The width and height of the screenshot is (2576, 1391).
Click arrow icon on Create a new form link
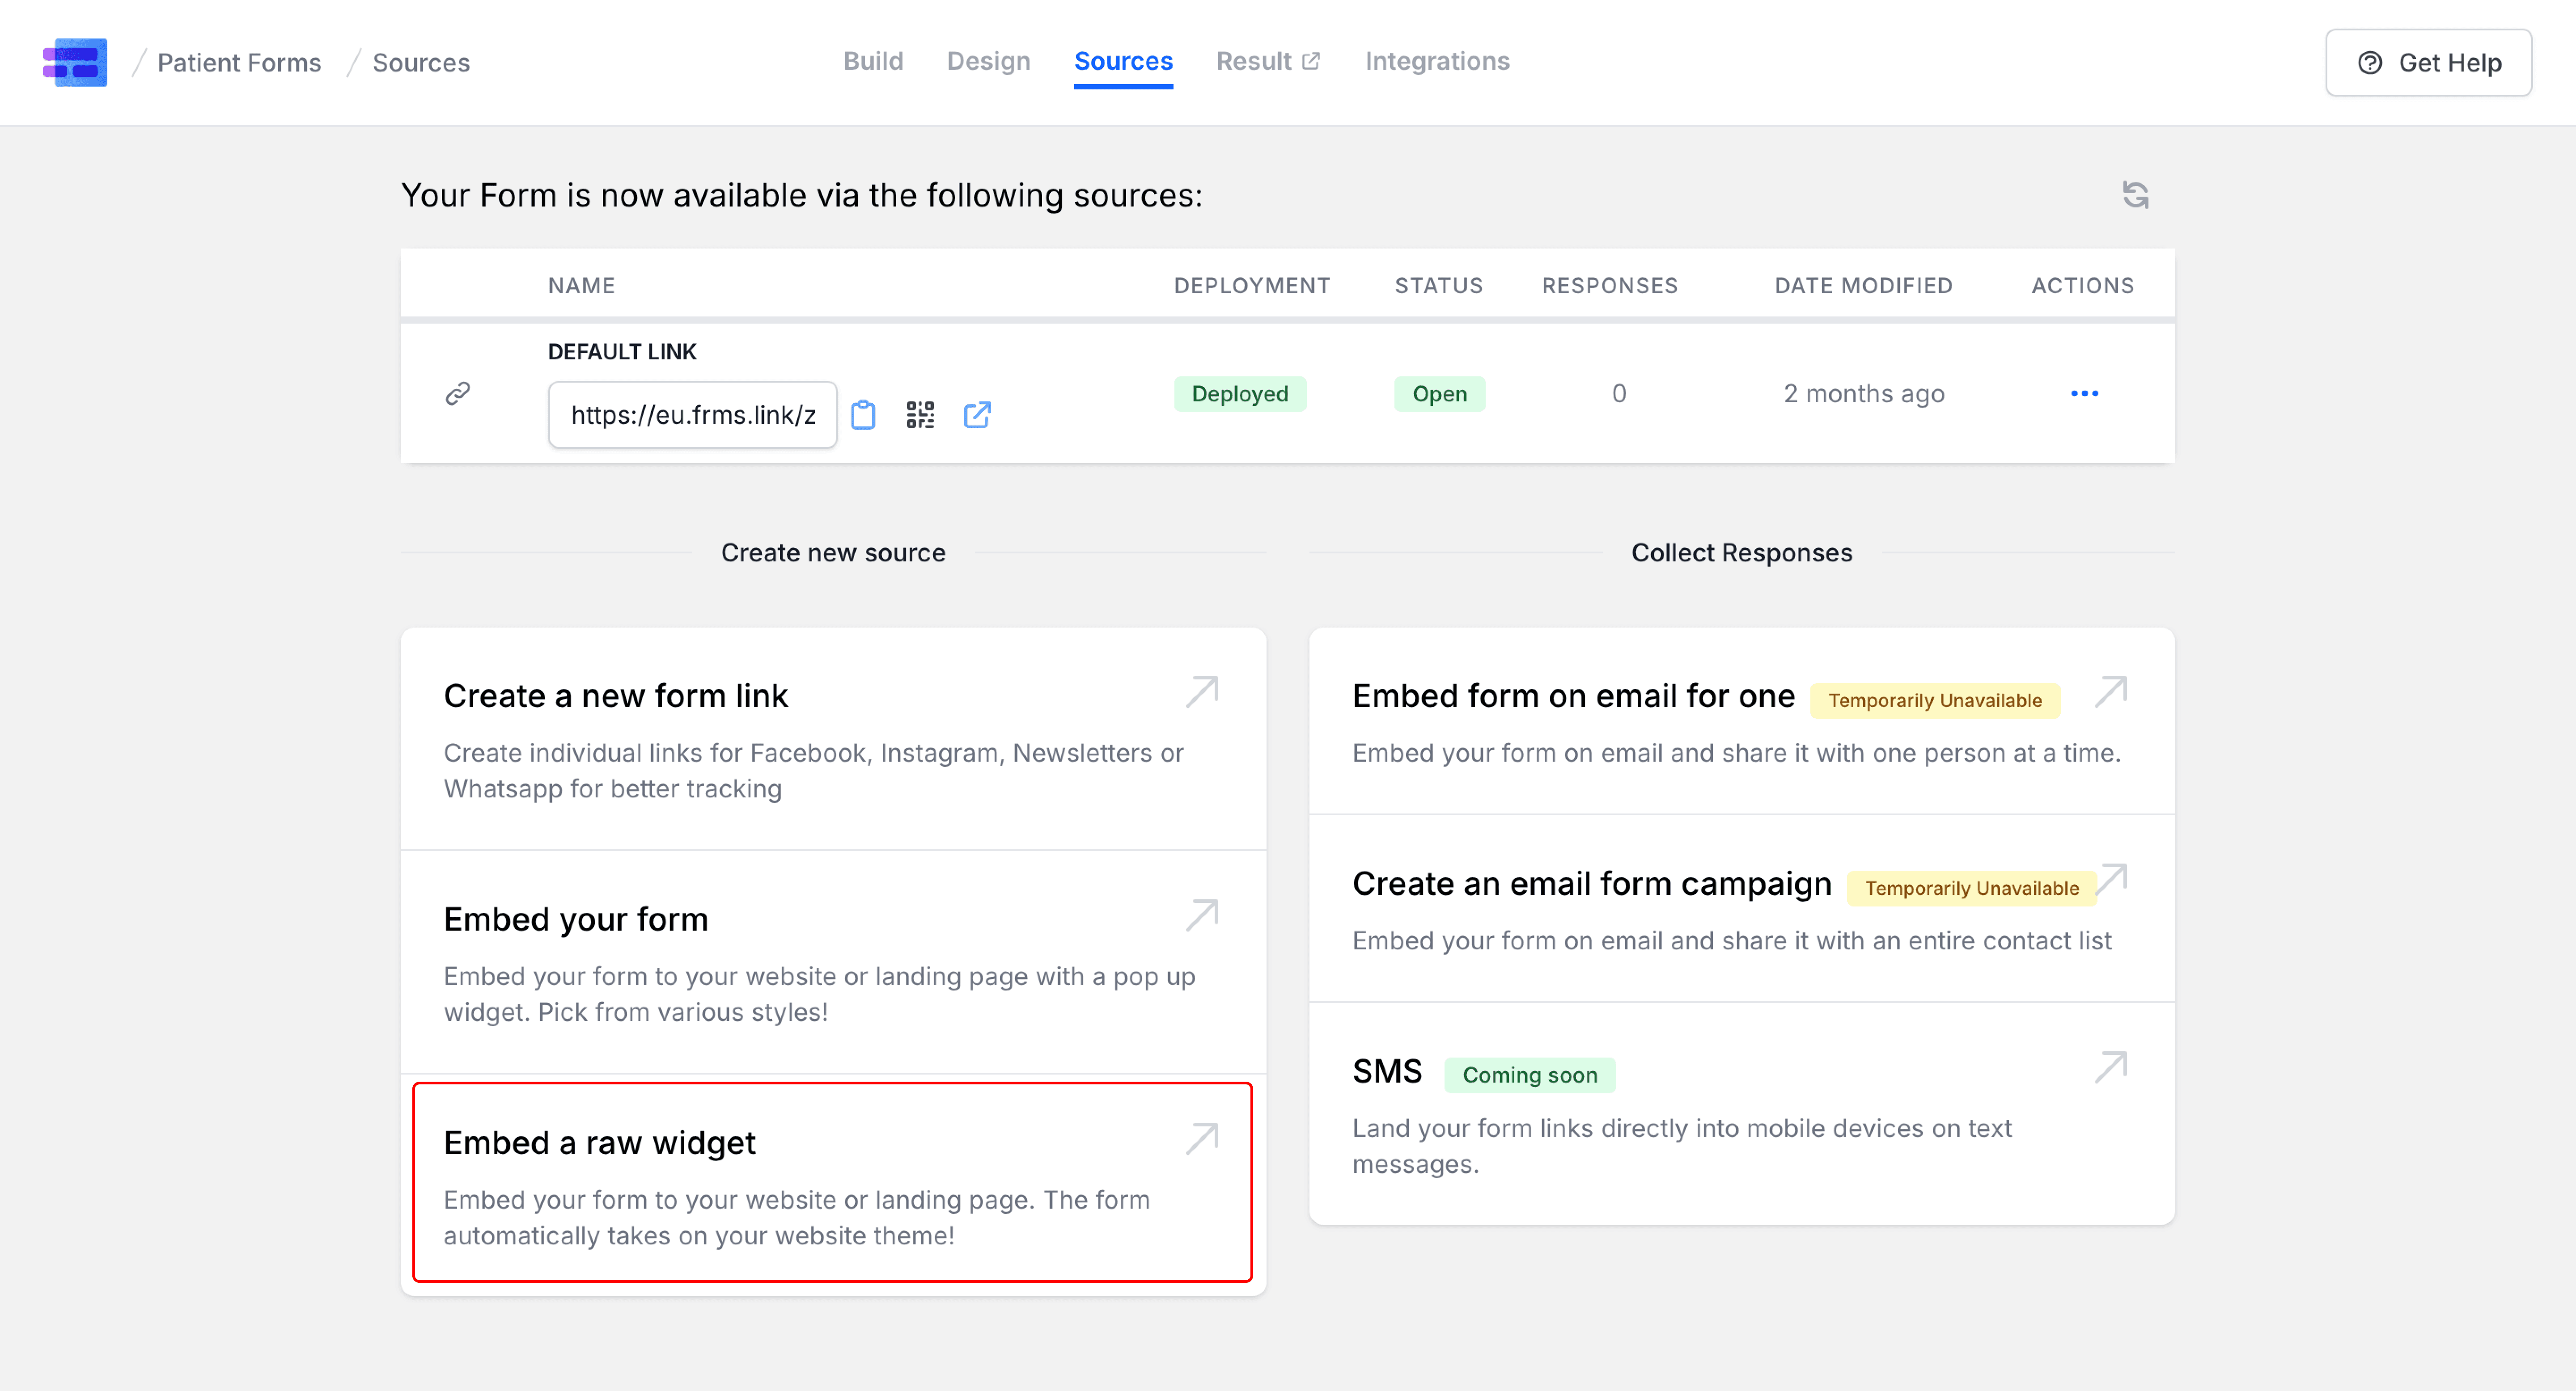pos(1202,691)
